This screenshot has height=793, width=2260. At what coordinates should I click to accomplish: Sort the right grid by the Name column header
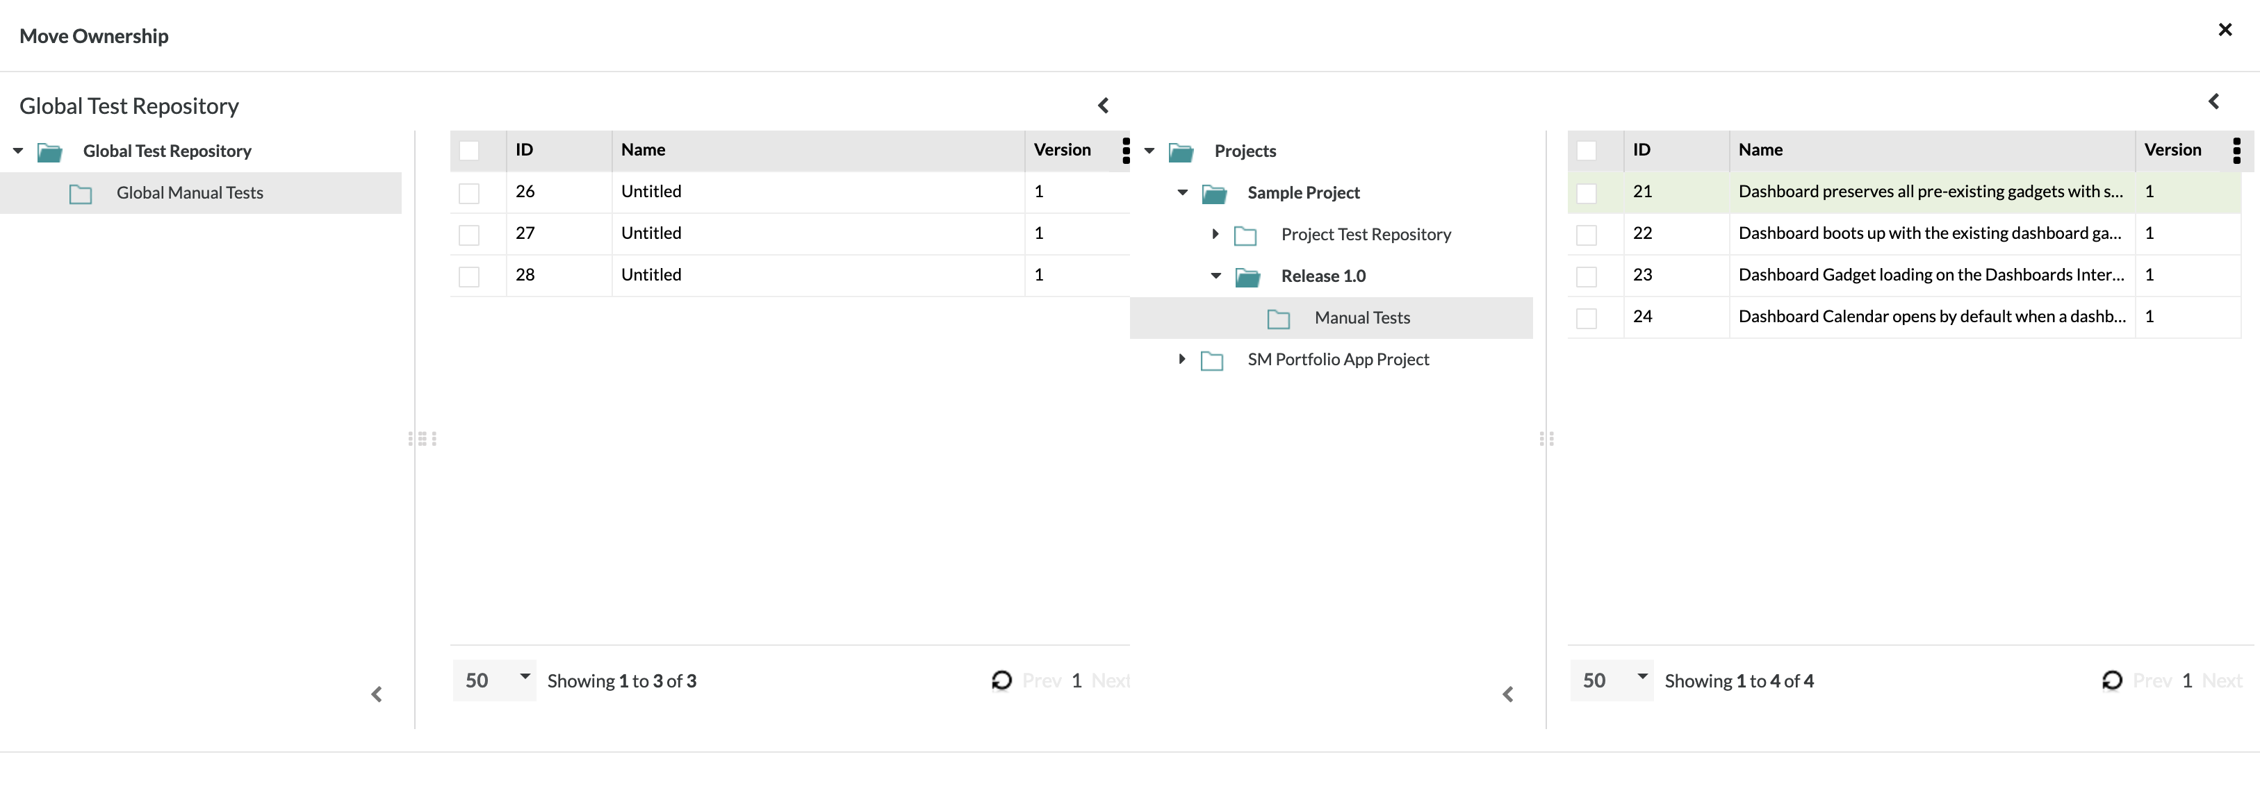coord(1760,150)
